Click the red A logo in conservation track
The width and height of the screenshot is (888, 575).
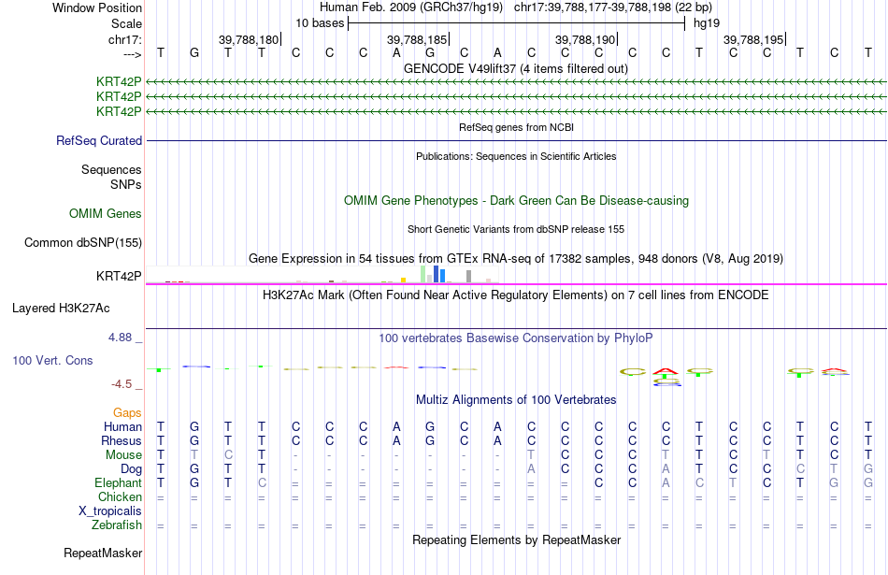(x=666, y=371)
